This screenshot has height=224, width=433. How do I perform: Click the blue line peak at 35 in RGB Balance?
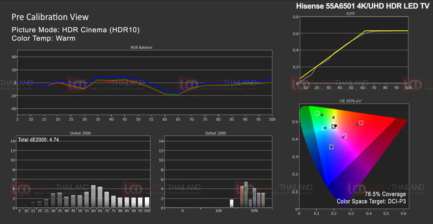tap(98, 76)
